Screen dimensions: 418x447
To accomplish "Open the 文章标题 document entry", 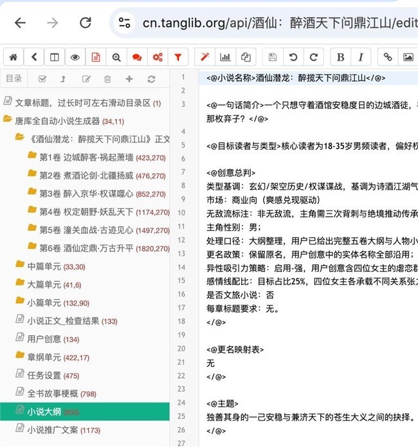I will 83,103.
